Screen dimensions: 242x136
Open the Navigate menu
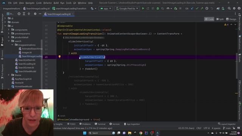click(x=30, y=3)
